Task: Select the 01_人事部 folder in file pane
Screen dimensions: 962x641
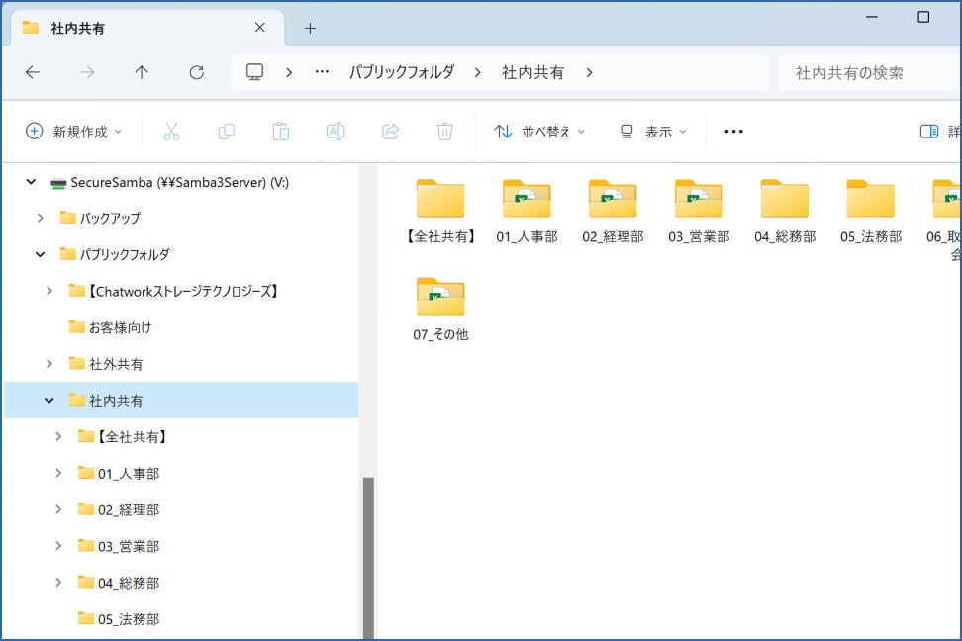Action: [x=527, y=212]
